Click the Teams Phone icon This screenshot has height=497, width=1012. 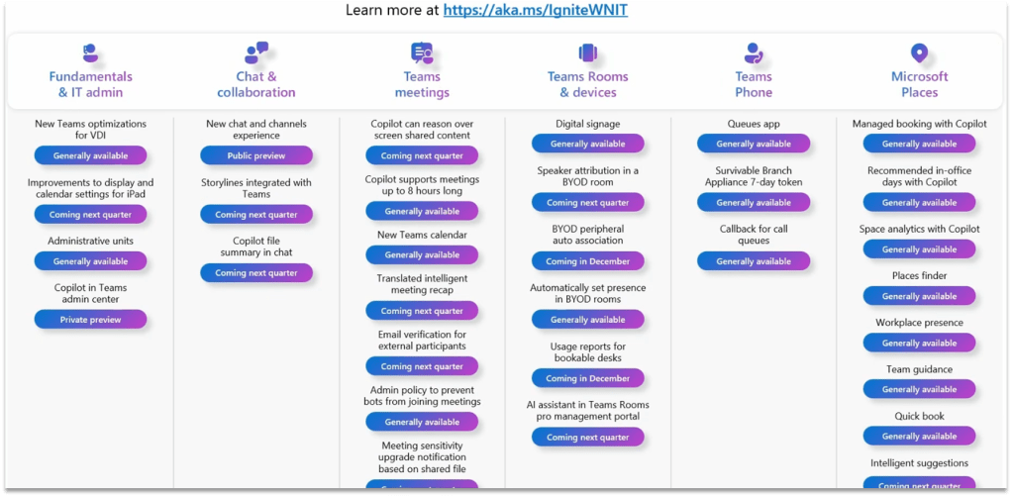pyautogui.click(x=754, y=52)
